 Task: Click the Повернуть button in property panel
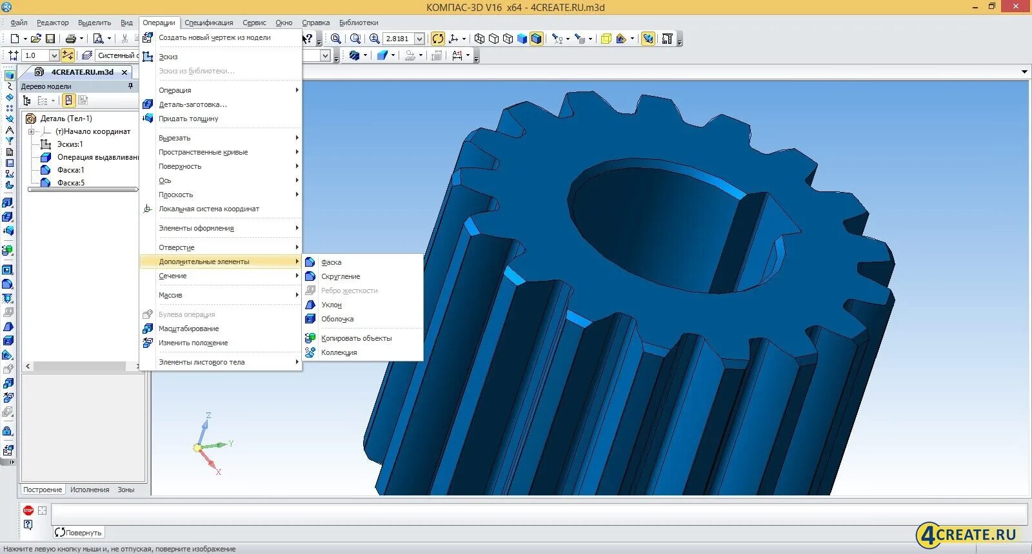(78, 533)
